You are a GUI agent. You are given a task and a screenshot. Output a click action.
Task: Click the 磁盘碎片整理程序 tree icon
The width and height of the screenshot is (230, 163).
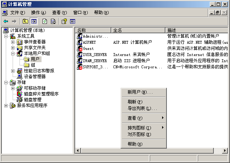(x=19, y=94)
